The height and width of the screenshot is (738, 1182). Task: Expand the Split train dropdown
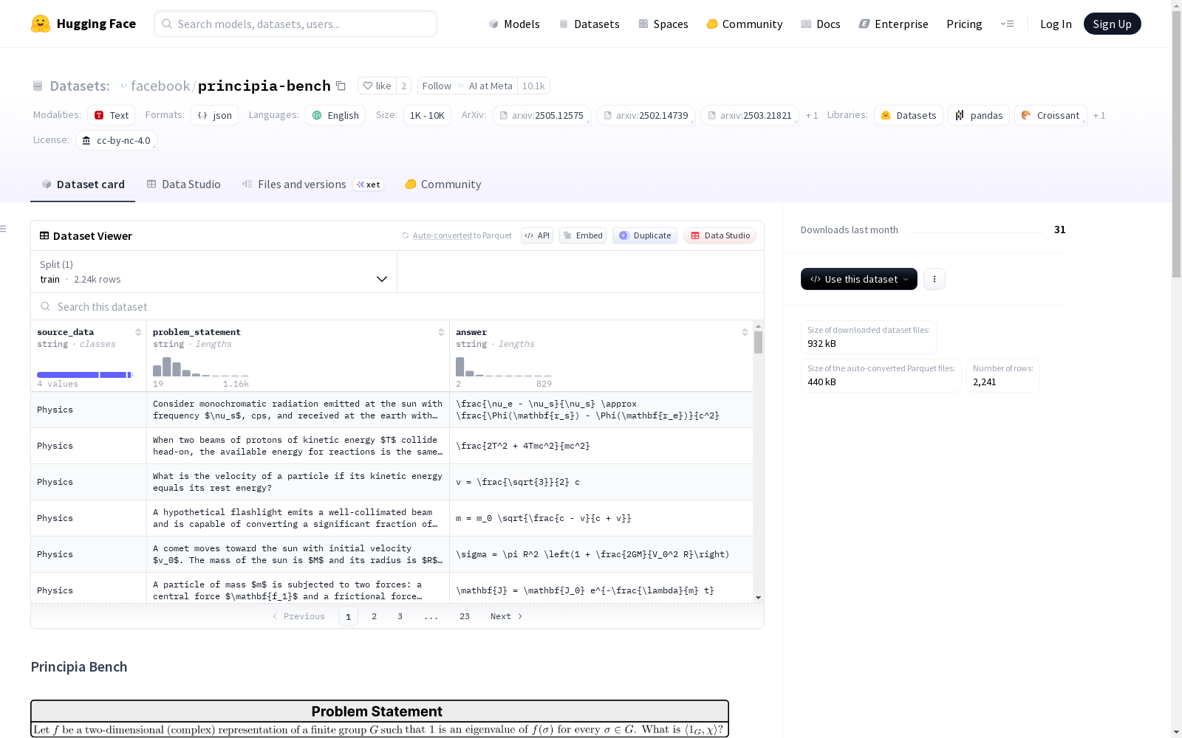(214, 272)
